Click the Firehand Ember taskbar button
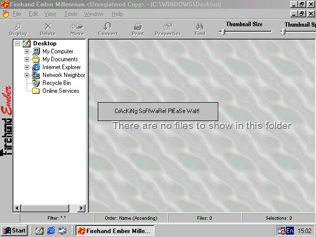 coord(115,231)
